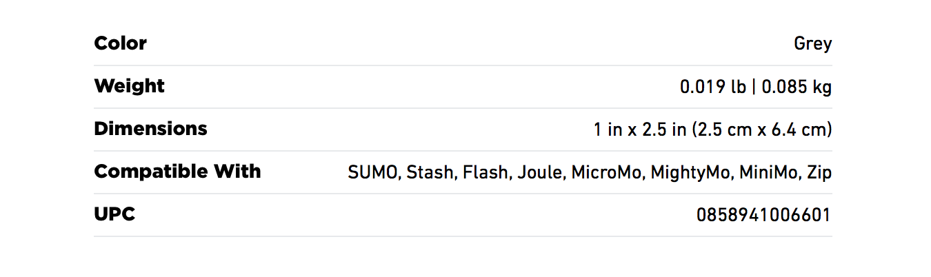931x277 pixels.
Task: Click the UPC label
Action: tap(114, 214)
